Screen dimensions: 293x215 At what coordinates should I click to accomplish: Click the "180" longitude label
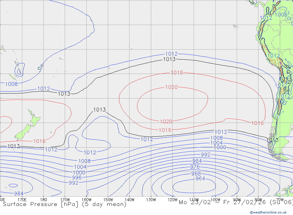point(44,200)
